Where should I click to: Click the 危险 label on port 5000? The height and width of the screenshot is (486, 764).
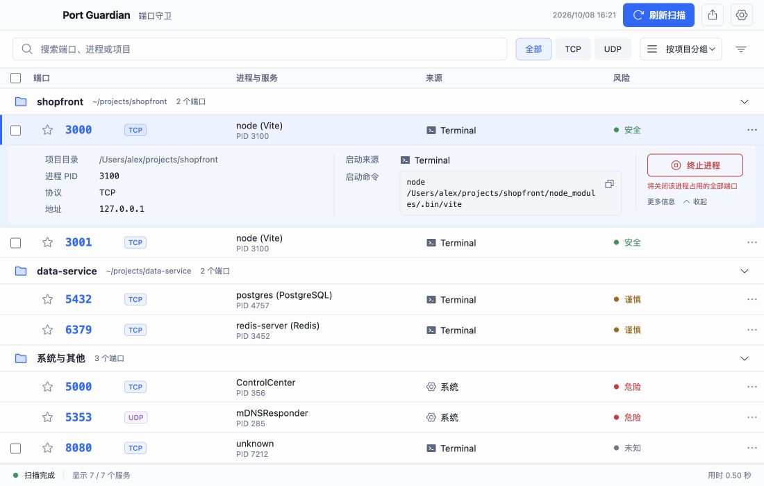(633, 387)
